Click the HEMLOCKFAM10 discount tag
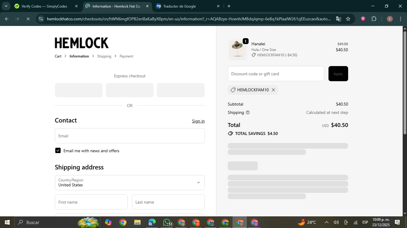The width and height of the screenshot is (407, 228). point(253,90)
